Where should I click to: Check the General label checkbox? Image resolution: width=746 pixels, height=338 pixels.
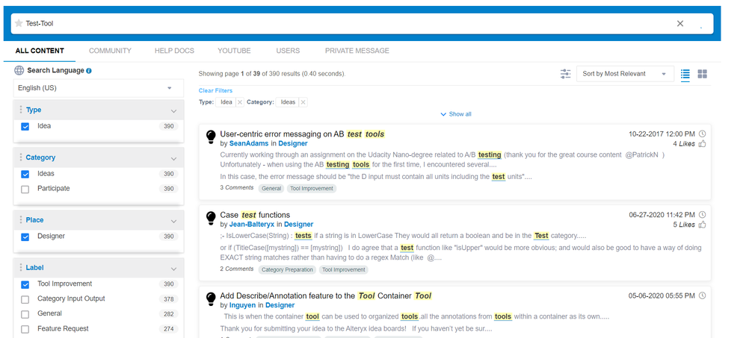[x=25, y=314]
